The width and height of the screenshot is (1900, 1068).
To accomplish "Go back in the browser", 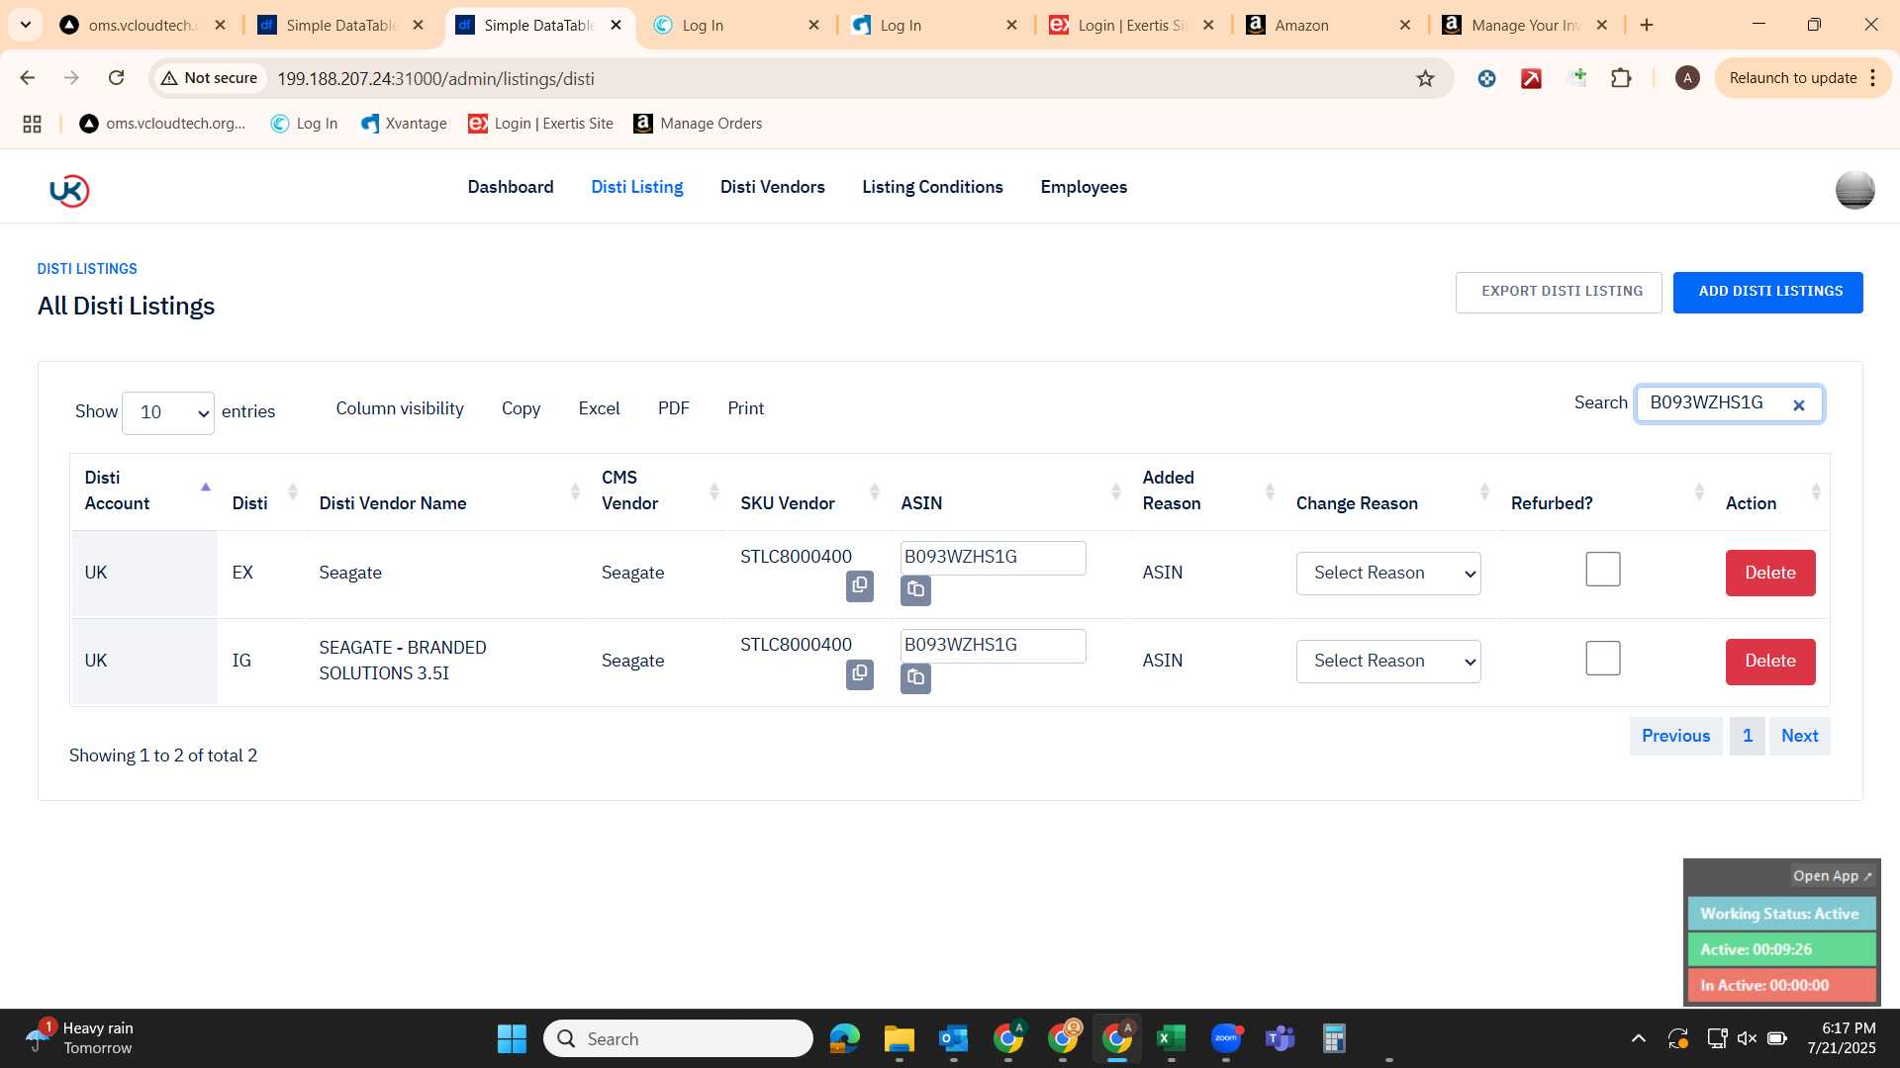I will (28, 78).
